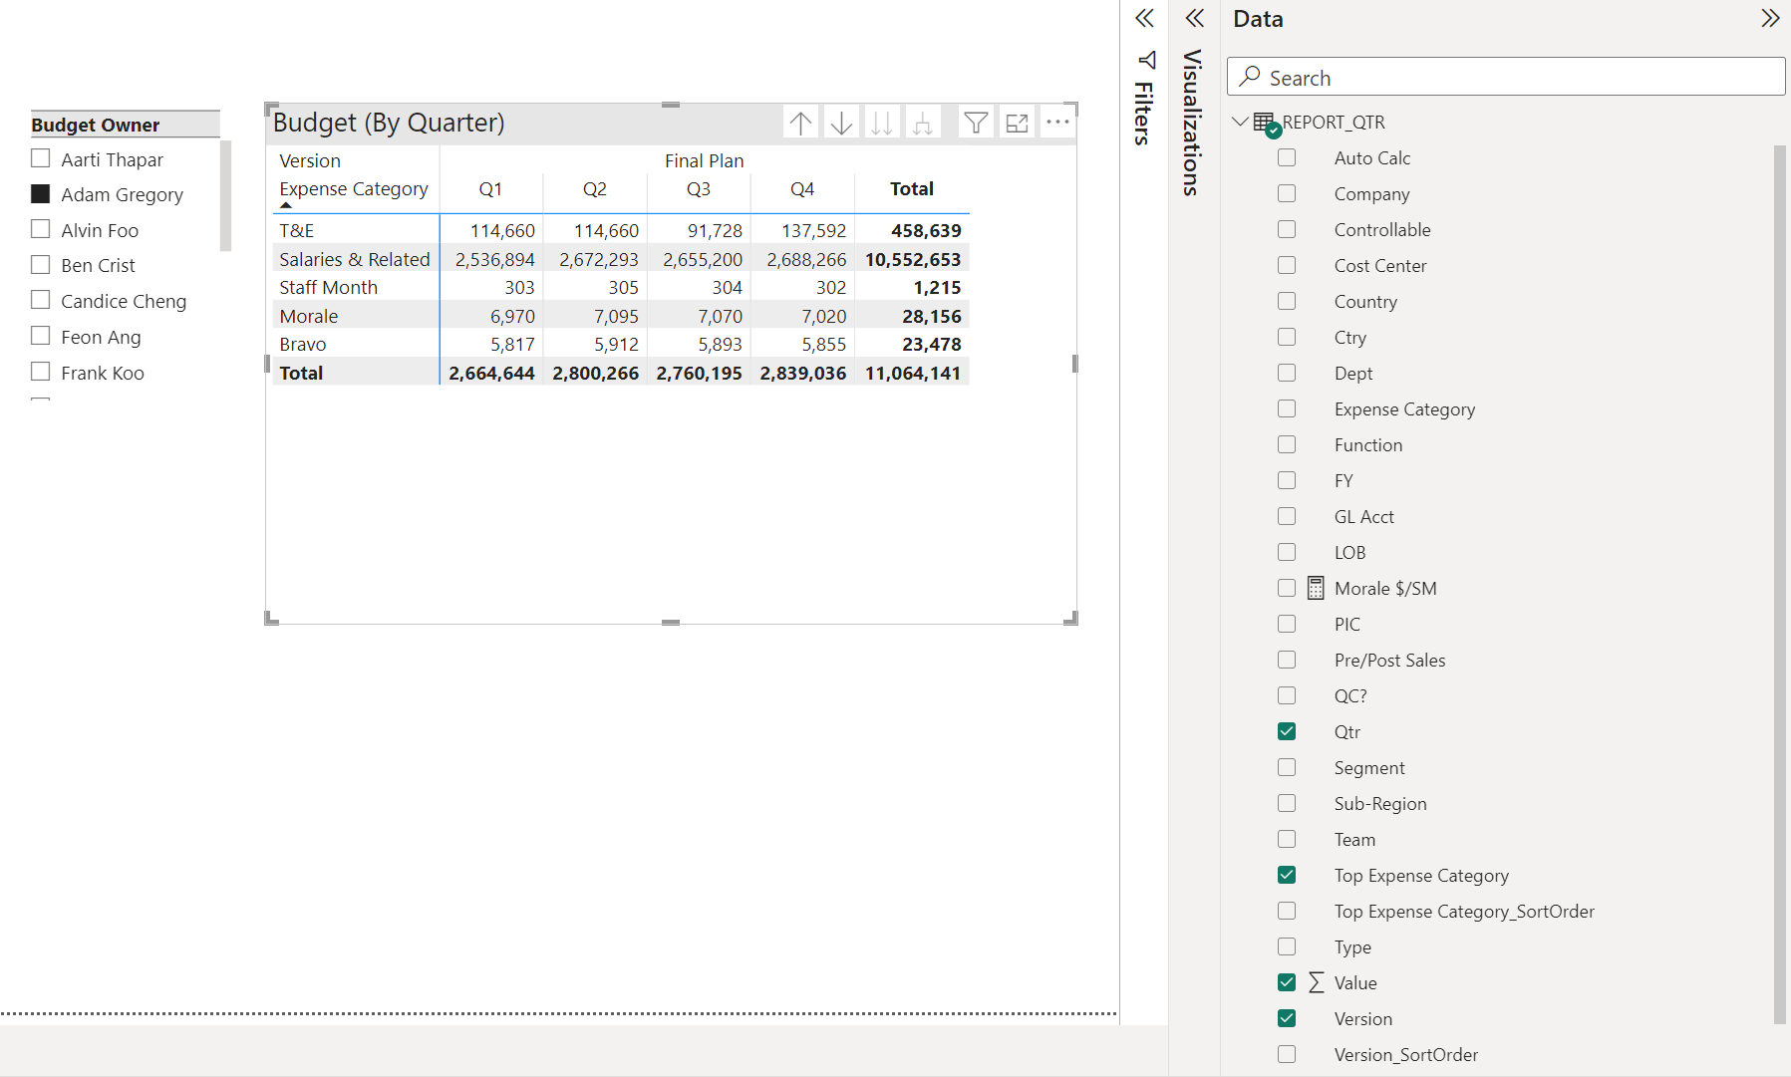Uncheck the Version field checkbox
The height and width of the screenshot is (1077, 1791).
[x=1287, y=1018]
